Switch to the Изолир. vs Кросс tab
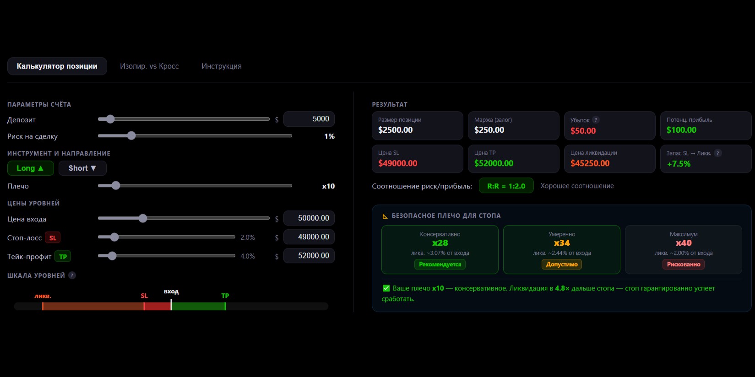755x377 pixels. pyautogui.click(x=149, y=66)
